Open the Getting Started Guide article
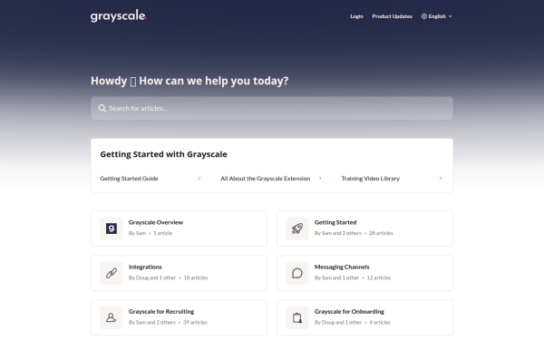Screen dimensions: 544x340 [x=129, y=179]
